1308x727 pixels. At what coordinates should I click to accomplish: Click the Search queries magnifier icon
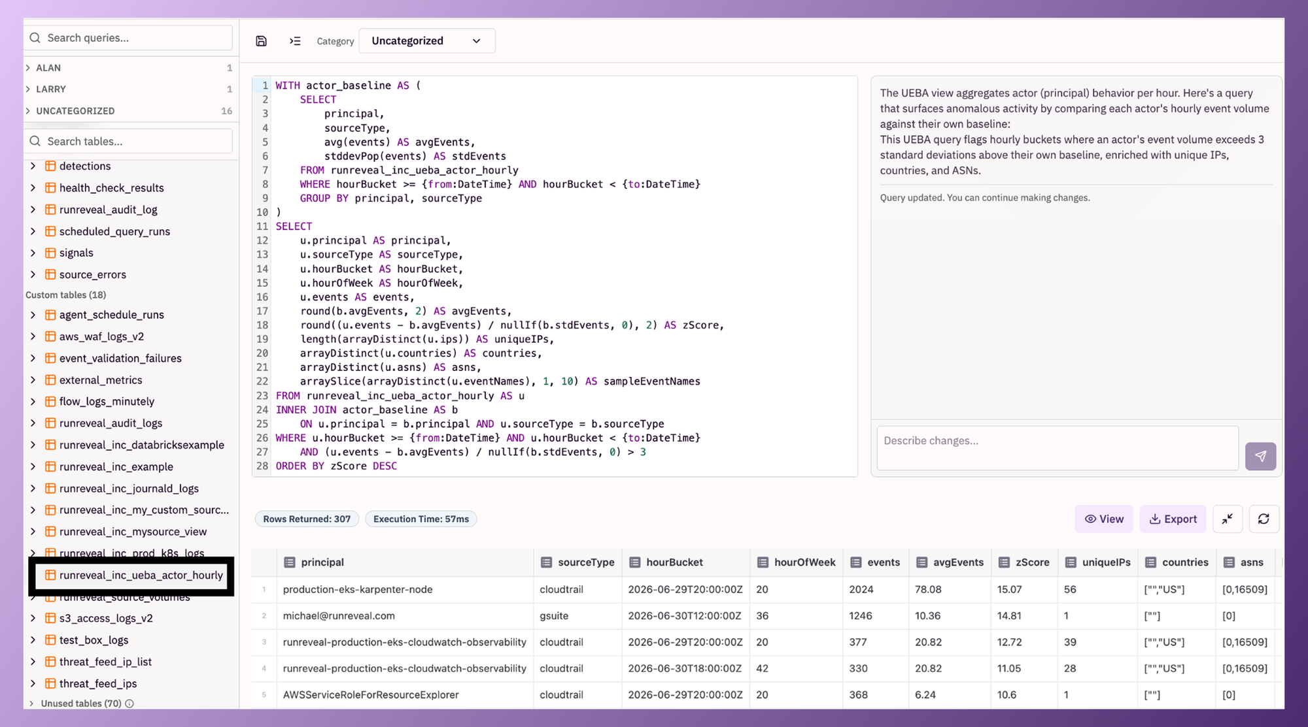point(35,38)
